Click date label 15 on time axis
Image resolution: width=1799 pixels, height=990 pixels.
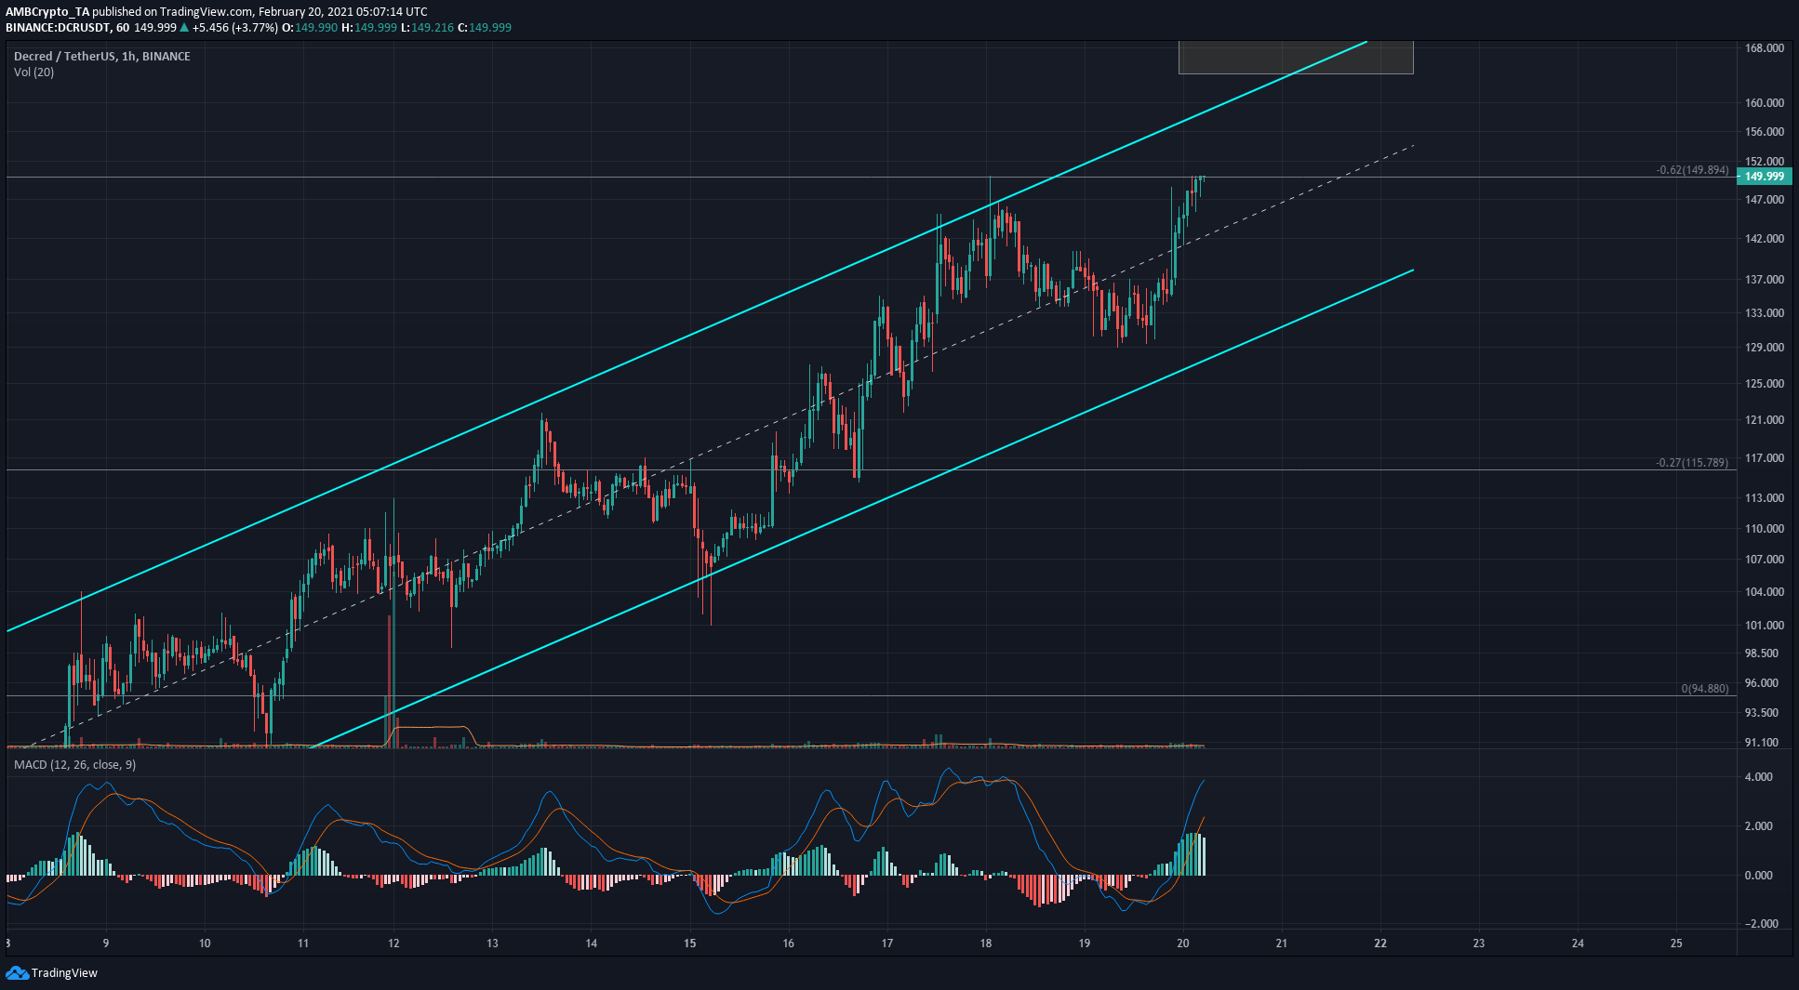[689, 944]
